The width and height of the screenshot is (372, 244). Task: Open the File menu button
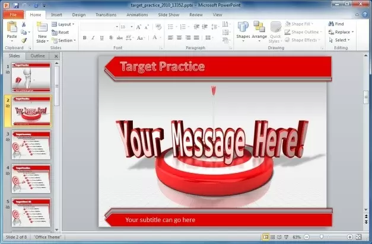pos(12,14)
